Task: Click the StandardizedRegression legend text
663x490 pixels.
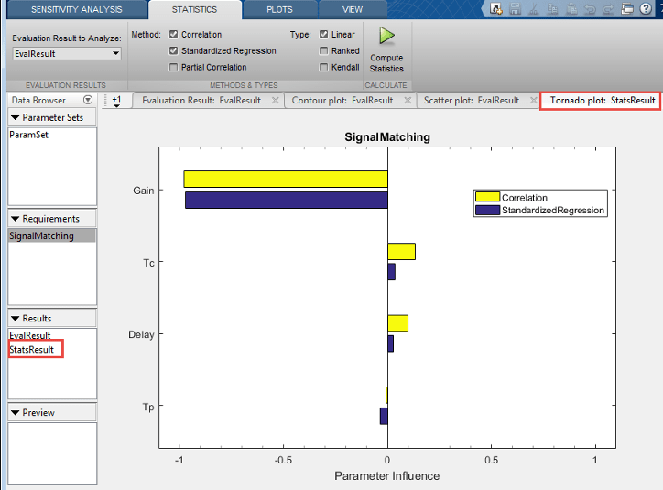Action: (553, 210)
